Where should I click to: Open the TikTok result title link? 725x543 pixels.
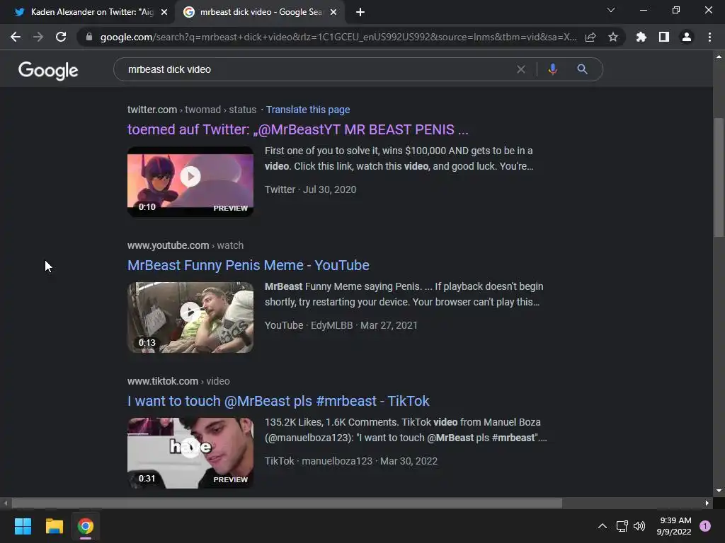[278, 401]
